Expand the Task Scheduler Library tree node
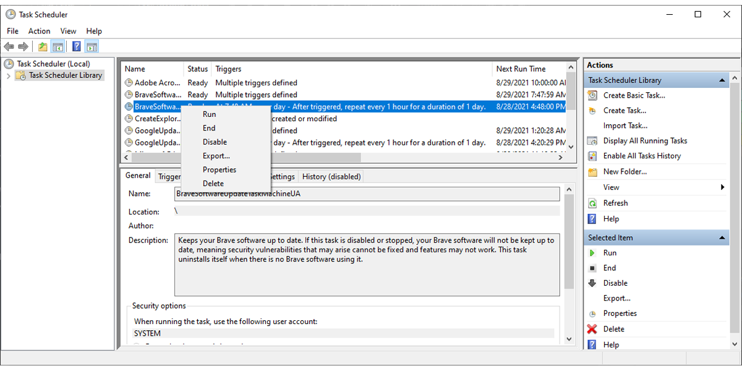 [9, 75]
